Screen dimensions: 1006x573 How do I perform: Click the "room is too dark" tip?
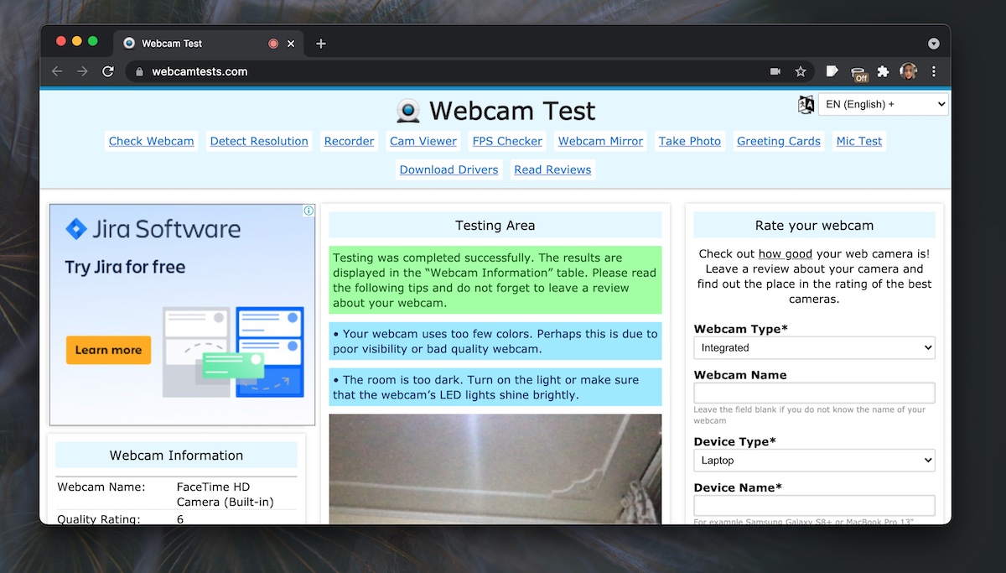(x=495, y=387)
